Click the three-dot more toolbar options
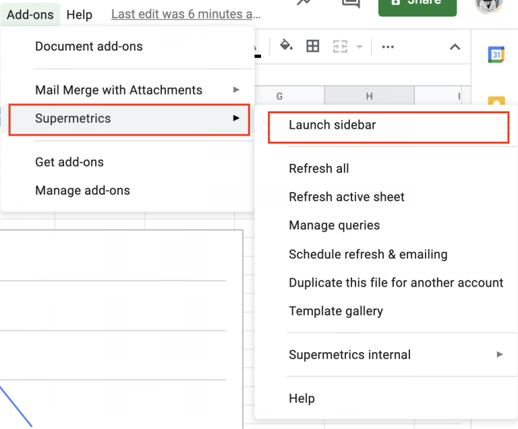Screen dimensions: 518x429 pos(388,47)
